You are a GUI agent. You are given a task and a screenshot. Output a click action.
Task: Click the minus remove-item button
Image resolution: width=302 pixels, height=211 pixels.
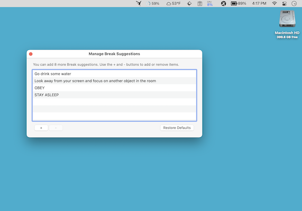point(56,128)
